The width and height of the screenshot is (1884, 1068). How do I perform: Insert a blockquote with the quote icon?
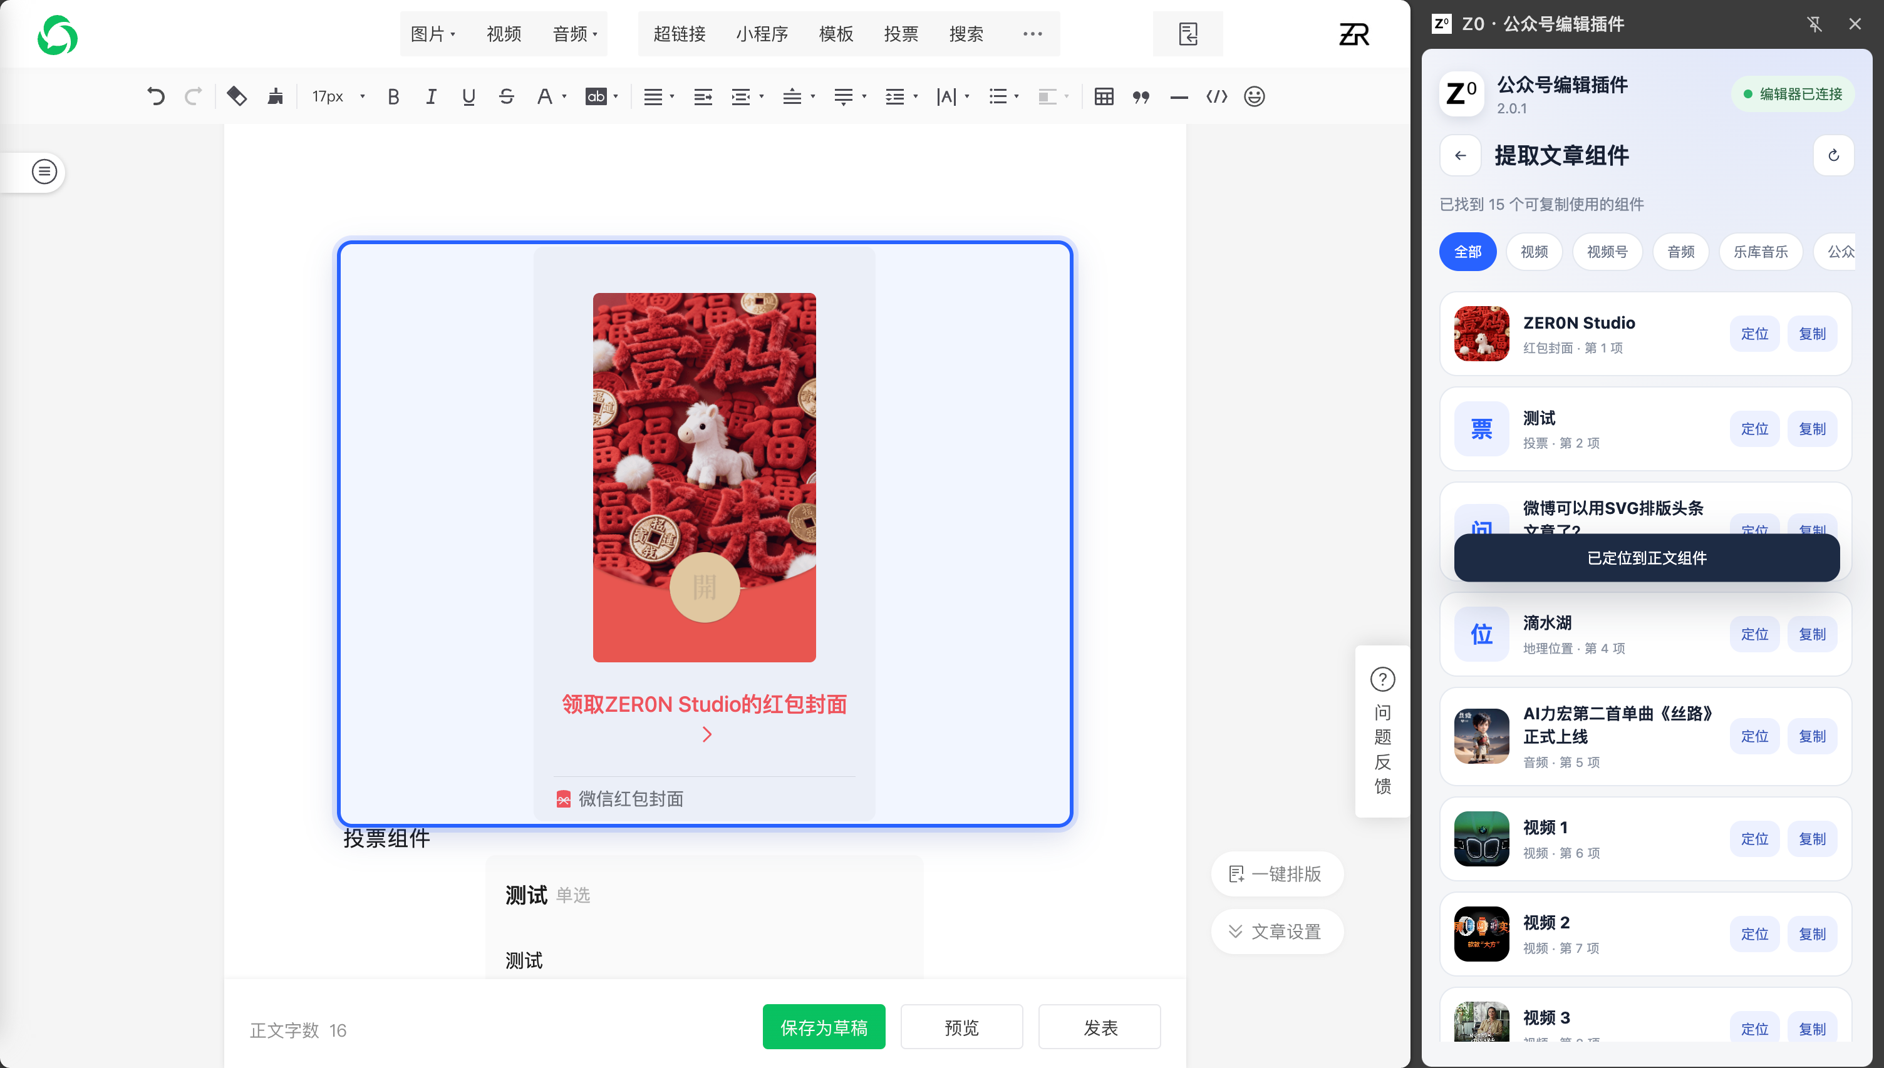pos(1140,96)
